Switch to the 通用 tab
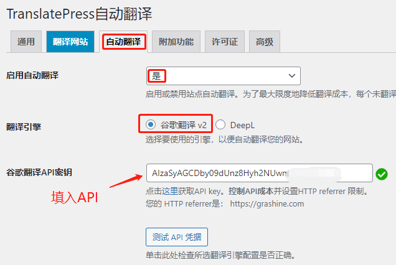 click(26, 42)
